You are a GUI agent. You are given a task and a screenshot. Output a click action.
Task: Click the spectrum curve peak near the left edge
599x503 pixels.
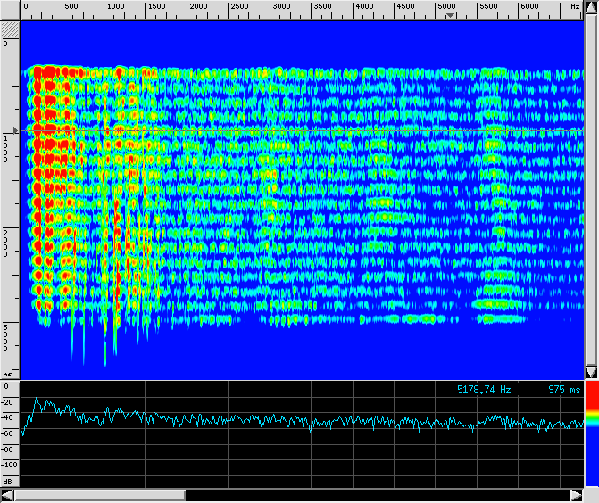coord(37,402)
